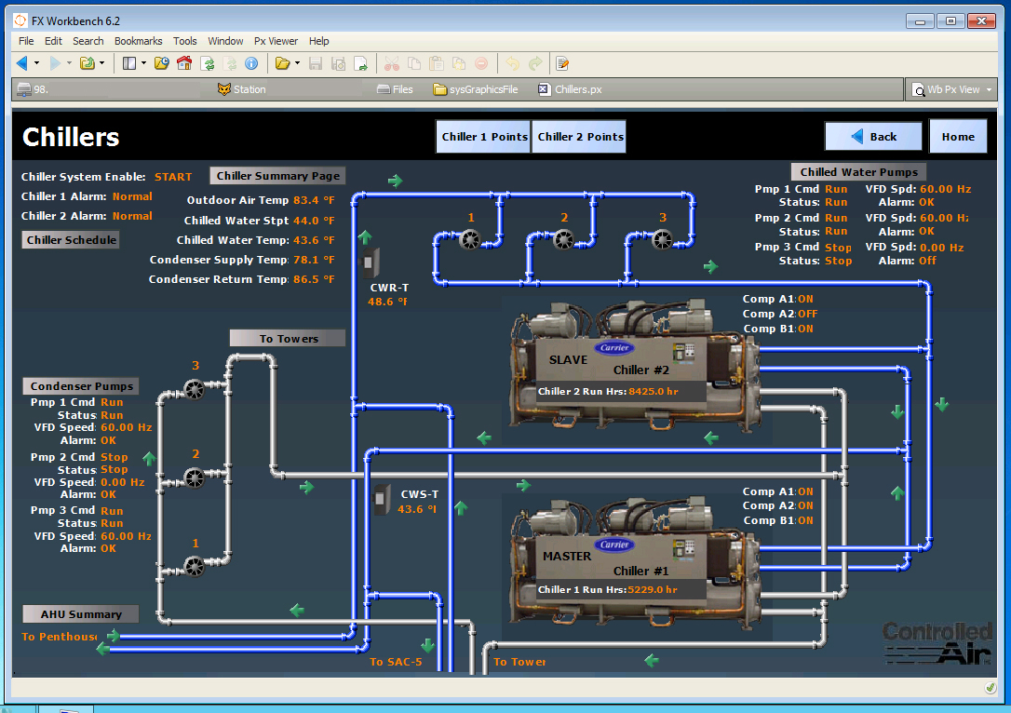The height and width of the screenshot is (713, 1011).
Task: Toggle Chilled Water Pump 3 Cmd from Stop
Action: (837, 248)
